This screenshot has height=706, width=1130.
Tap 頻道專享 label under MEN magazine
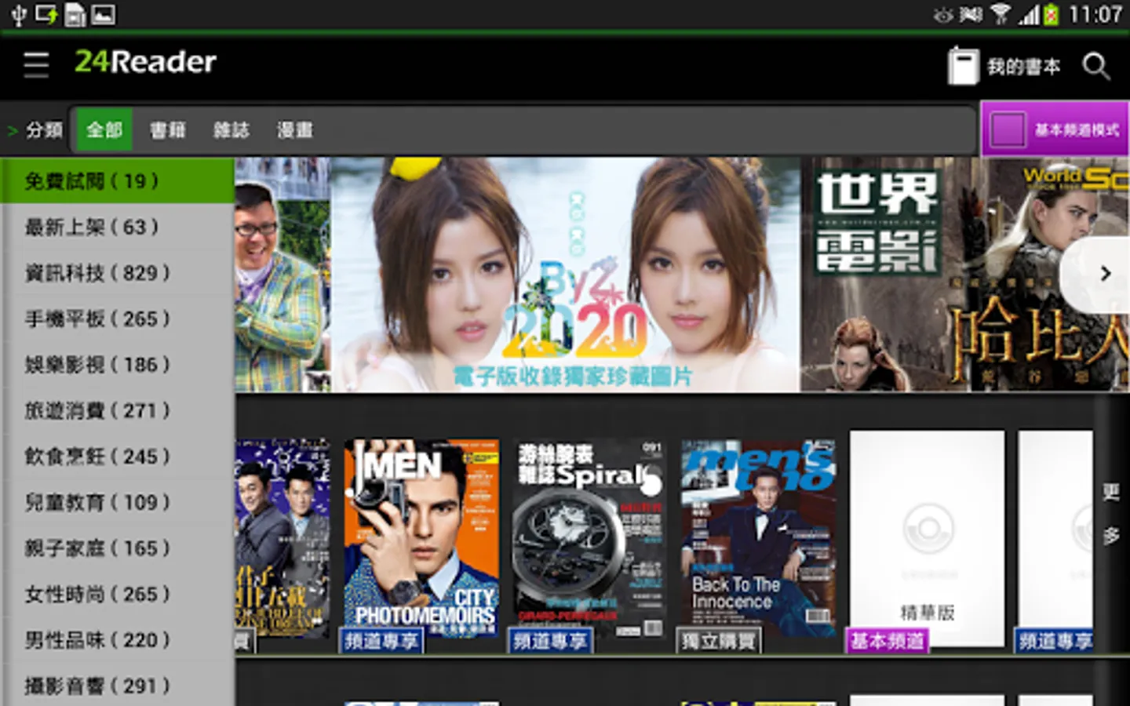click(381, 641)
